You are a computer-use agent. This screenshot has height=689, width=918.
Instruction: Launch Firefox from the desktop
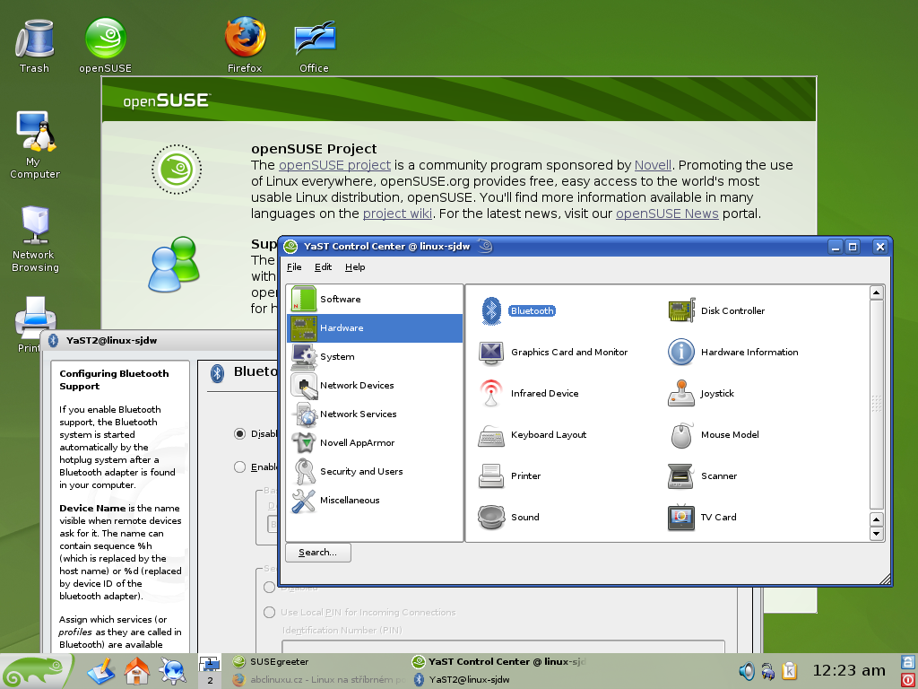pyautogui.click(x=245, y=46)
